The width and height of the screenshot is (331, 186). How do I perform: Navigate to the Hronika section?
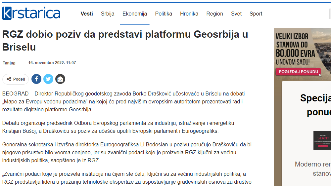tap(189, 14)
